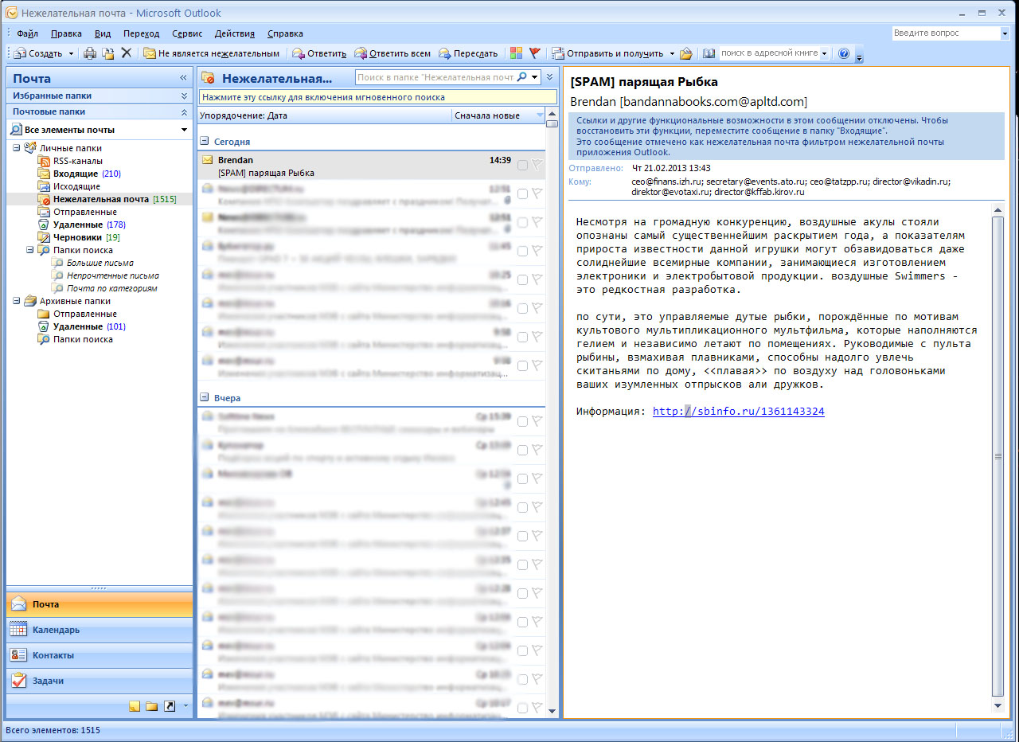Collapse the 'Вчера' message group
Image resolution: width=1019 pixels, height=742 pixels.
click(x=205, y=397)
